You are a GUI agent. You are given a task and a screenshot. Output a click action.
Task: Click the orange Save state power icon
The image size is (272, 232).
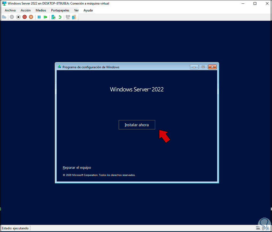[x=31, y=17]
